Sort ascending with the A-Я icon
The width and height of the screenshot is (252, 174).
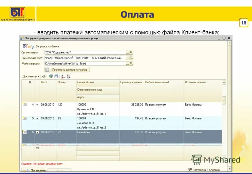pyautogui.click(x=63, y=76)
